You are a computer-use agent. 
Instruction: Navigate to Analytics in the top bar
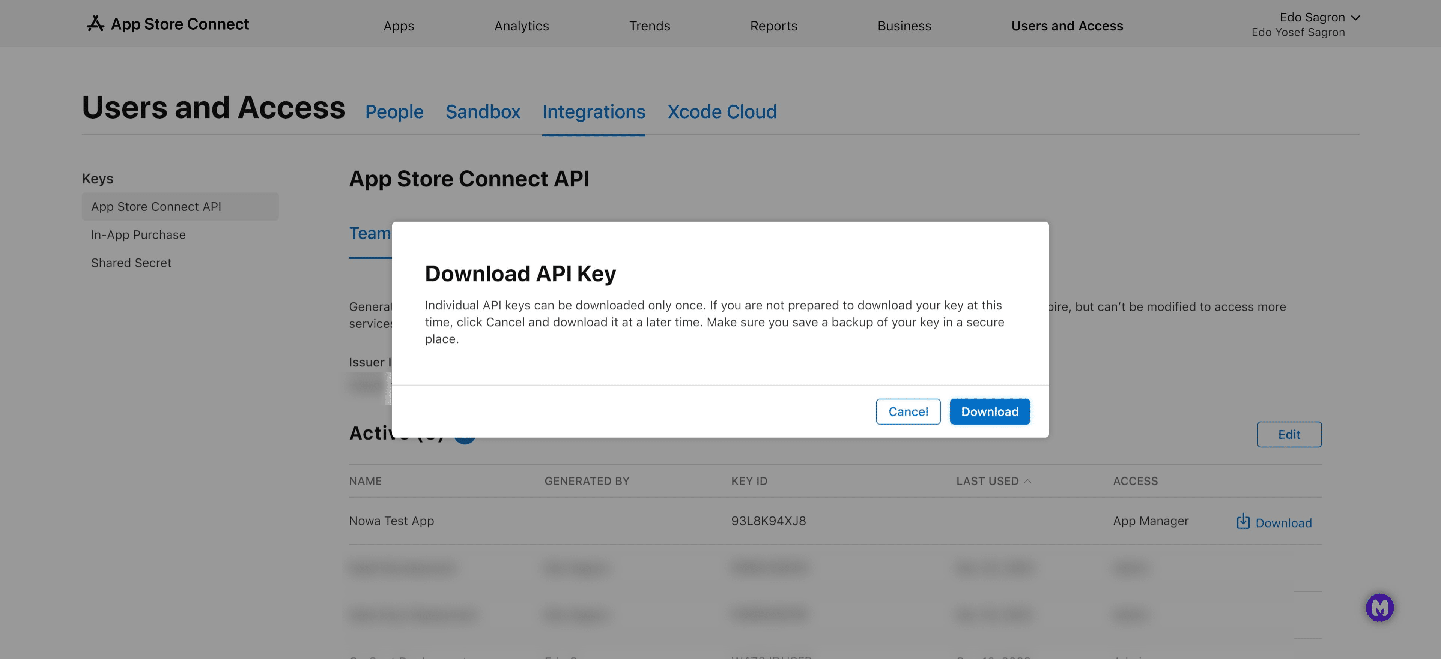click(521, 26)
